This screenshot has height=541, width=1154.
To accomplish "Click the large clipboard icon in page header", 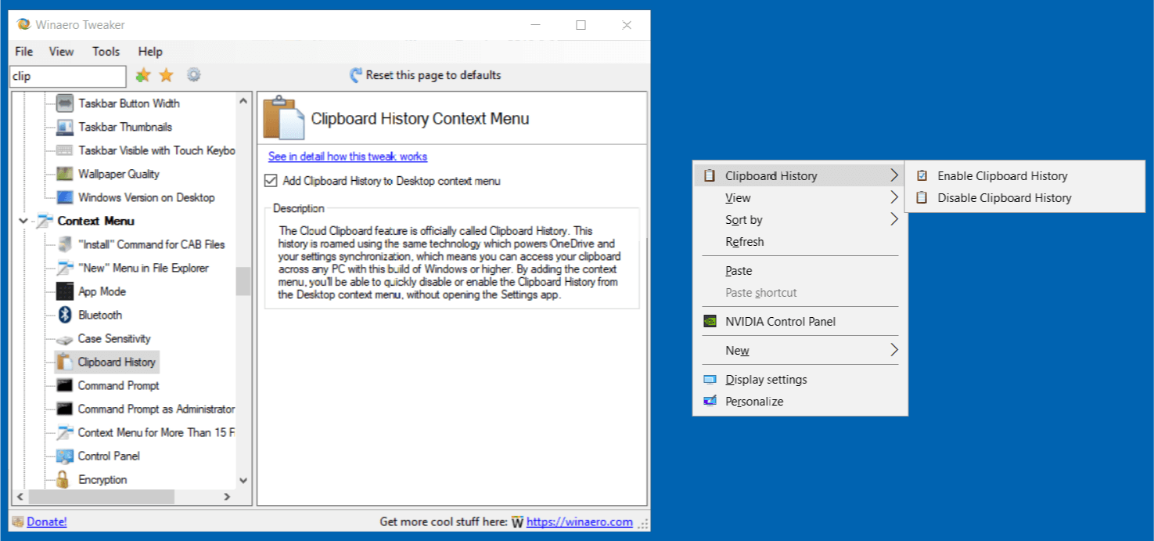I will pos(283,118).
